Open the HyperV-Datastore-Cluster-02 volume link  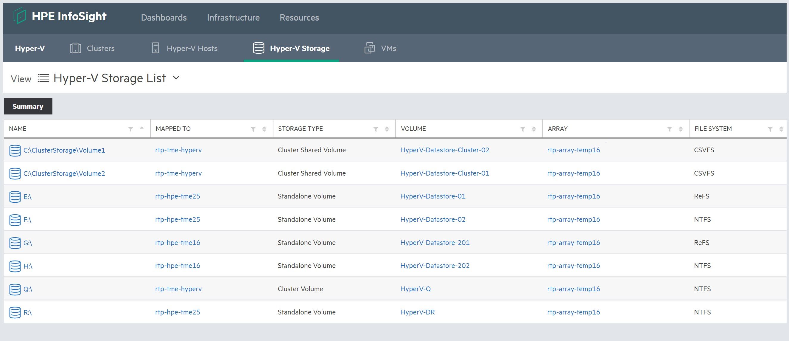[445, 150]
